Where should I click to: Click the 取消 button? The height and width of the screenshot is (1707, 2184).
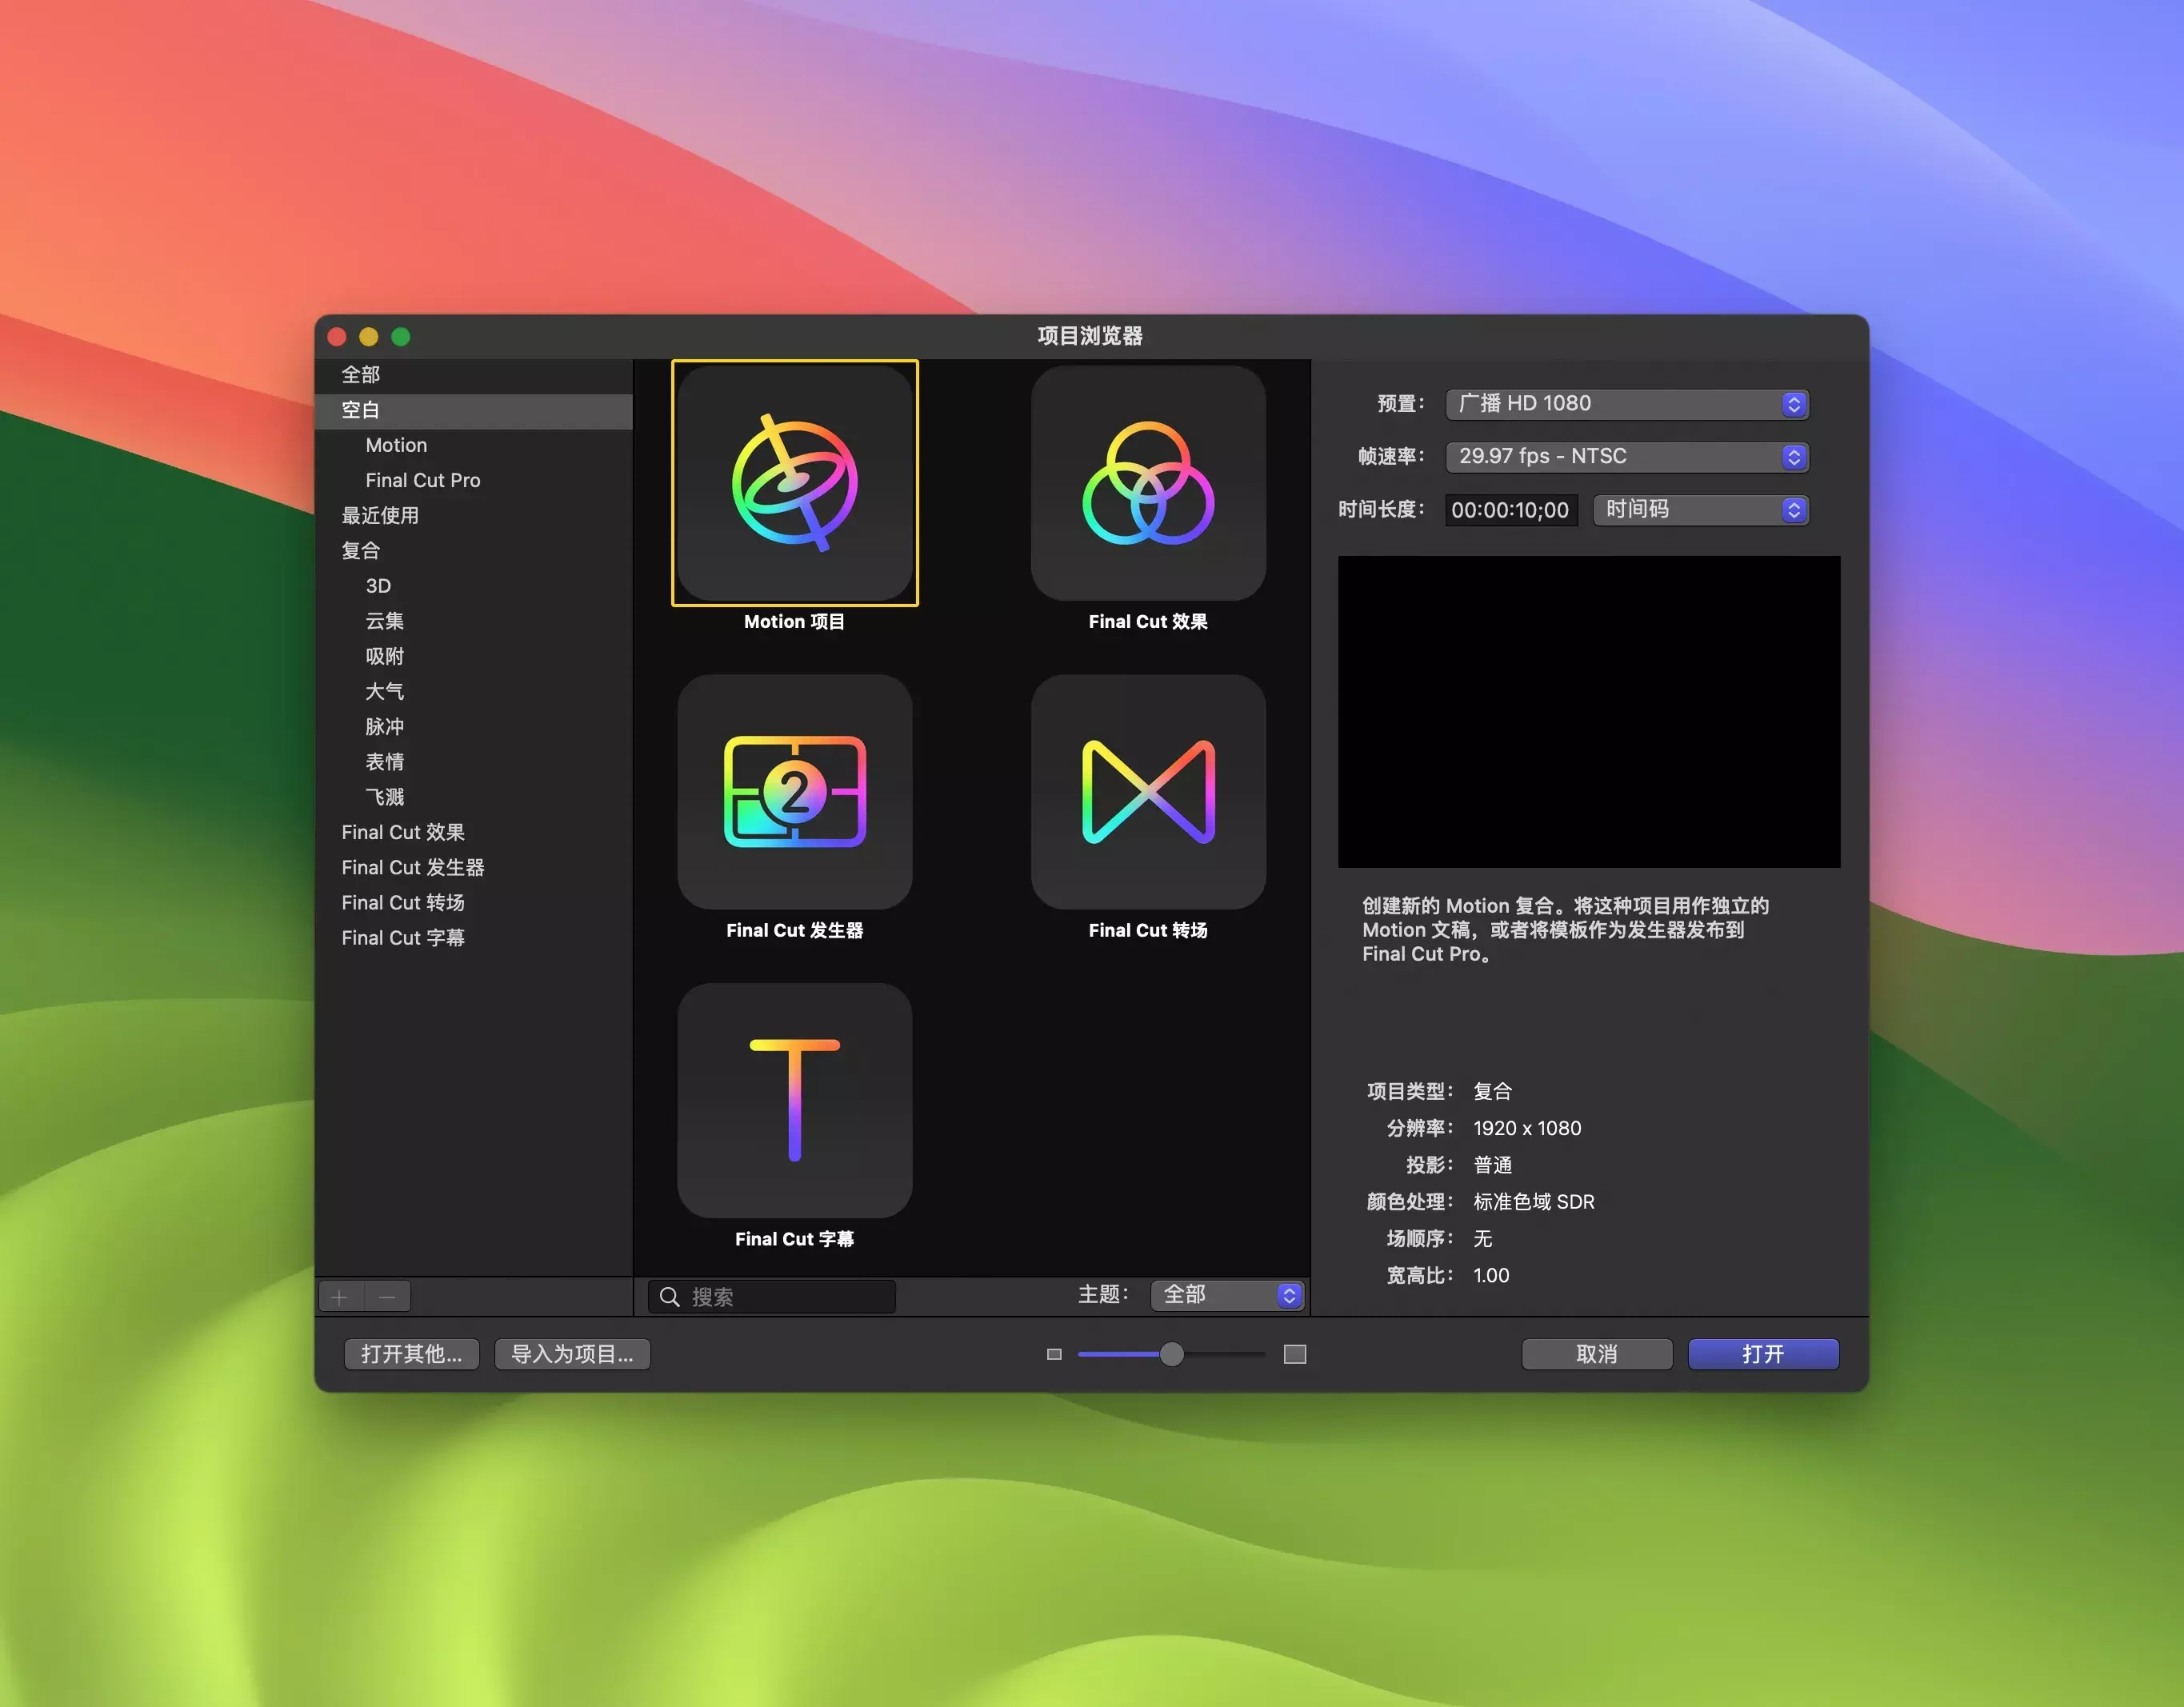point(1596,1353)
